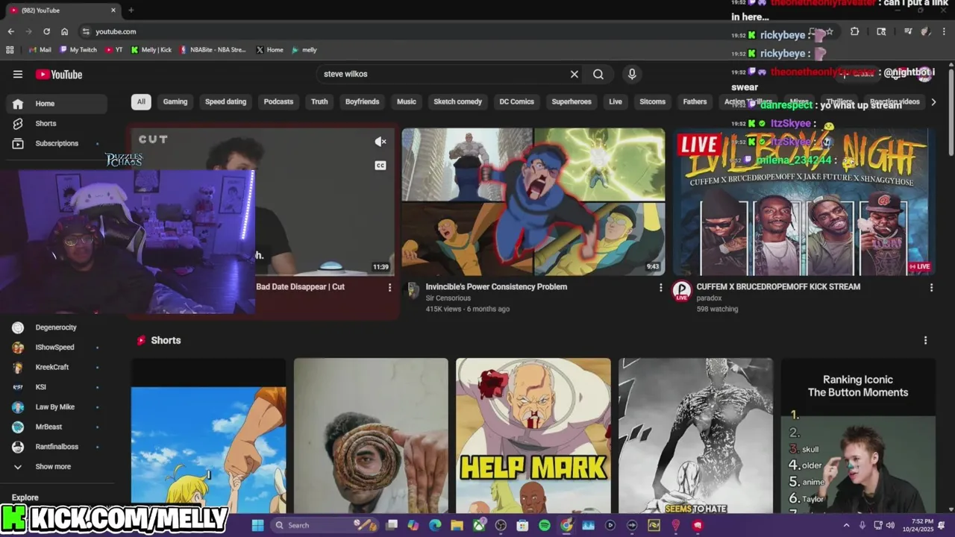Open File Explorer from the taskbar
This screenshot has width=955, height=537.
(457, 525)
